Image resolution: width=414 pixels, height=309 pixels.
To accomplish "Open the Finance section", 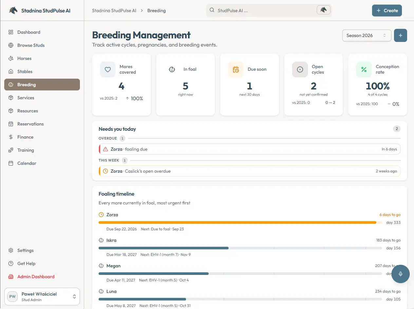I will 42,137.
